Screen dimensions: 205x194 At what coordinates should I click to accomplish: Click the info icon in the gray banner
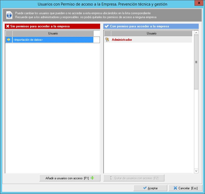click(x=9, y=15)
